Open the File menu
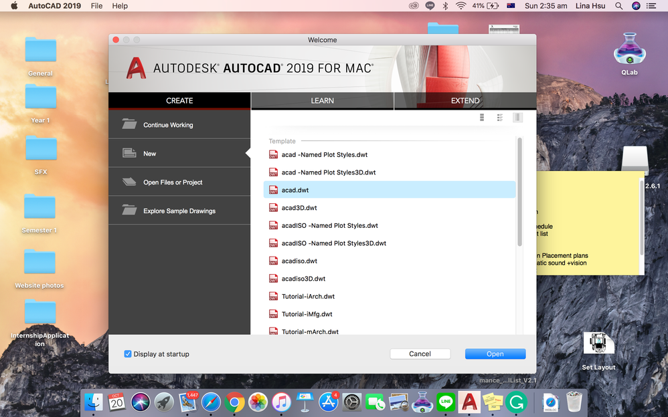This screenshot has width=668, height=417. pos(96,6)
